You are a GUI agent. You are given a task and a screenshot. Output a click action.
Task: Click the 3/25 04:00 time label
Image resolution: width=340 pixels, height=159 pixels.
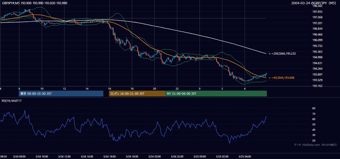pyautogui.click(x=245, y=157)
